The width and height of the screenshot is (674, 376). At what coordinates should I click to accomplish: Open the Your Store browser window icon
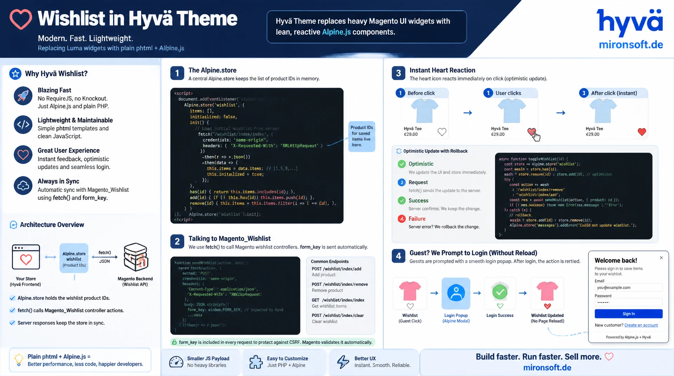click(x=26, y=257)
